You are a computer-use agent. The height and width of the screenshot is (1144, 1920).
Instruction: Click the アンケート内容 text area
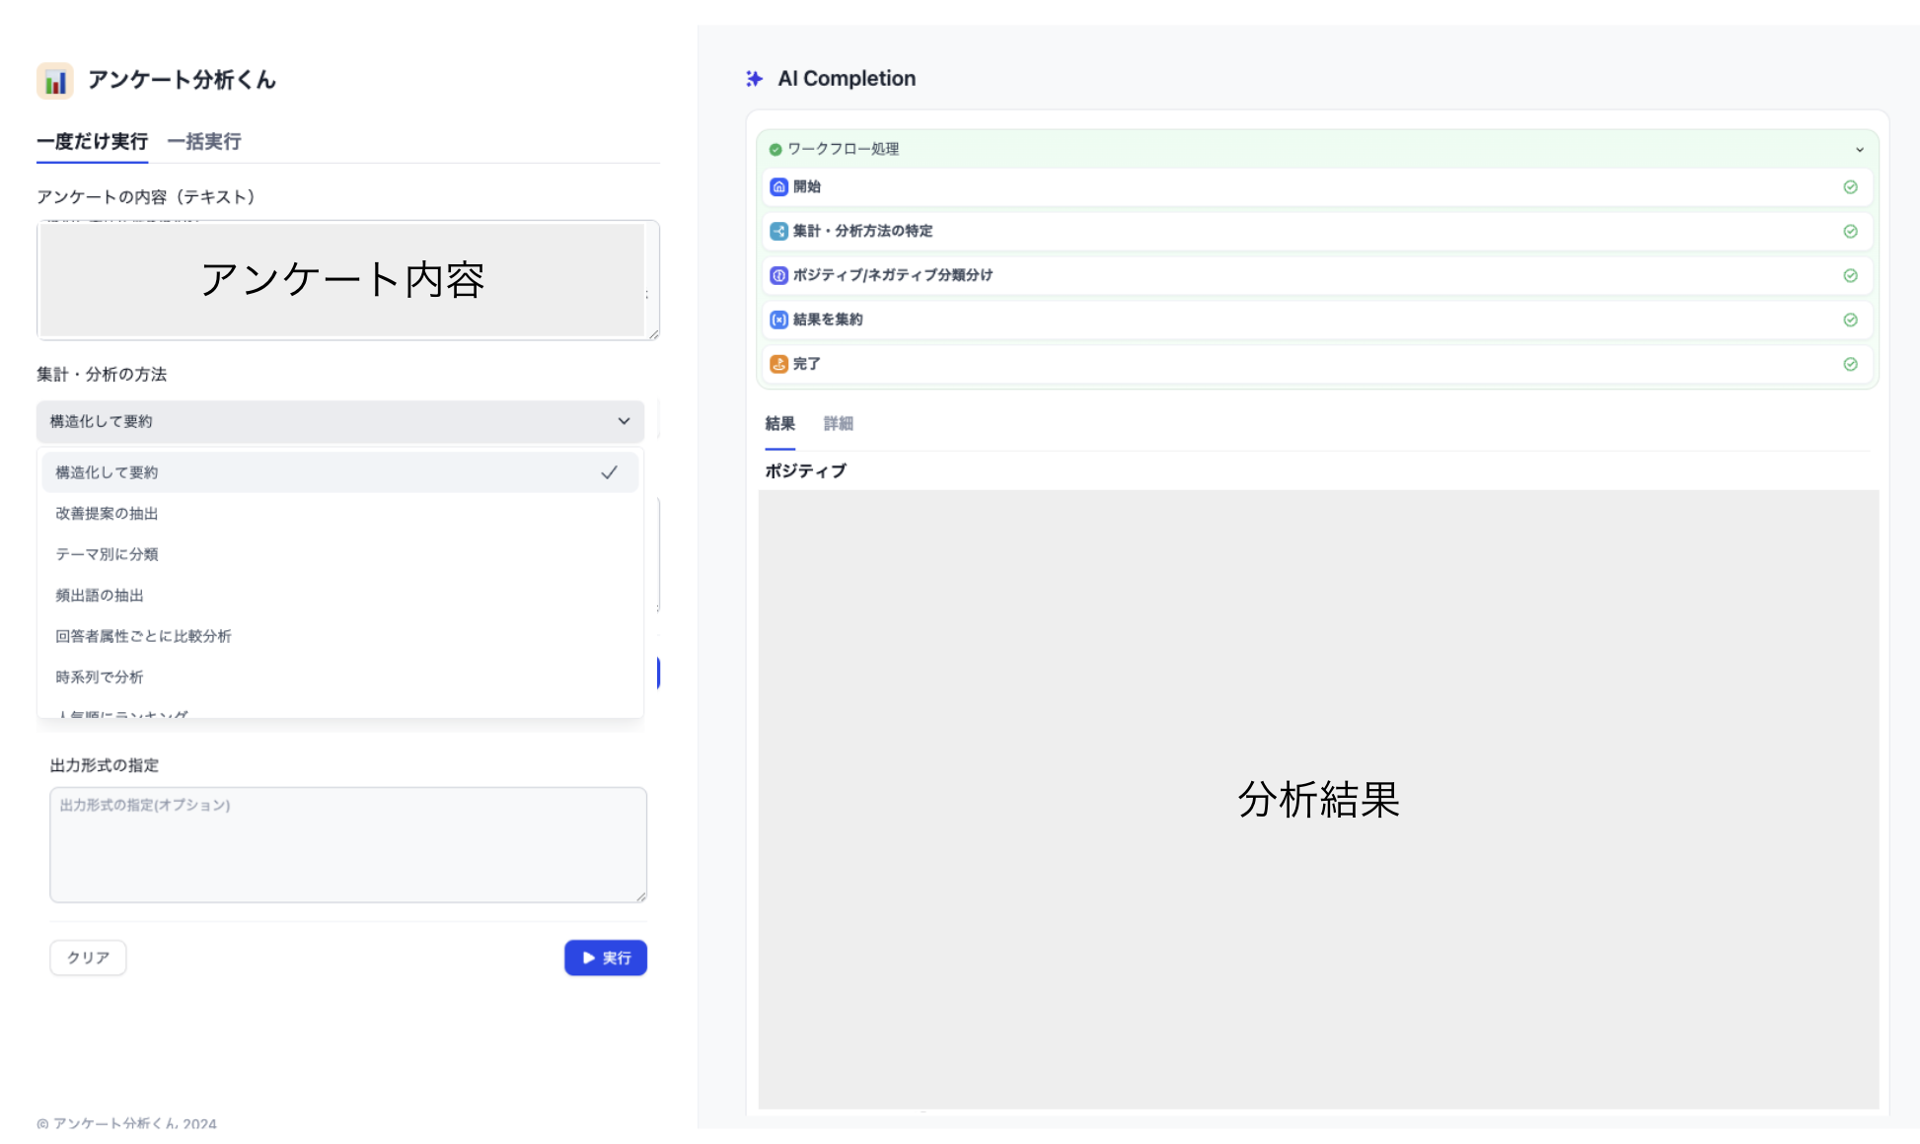click(x=341, y=280)
